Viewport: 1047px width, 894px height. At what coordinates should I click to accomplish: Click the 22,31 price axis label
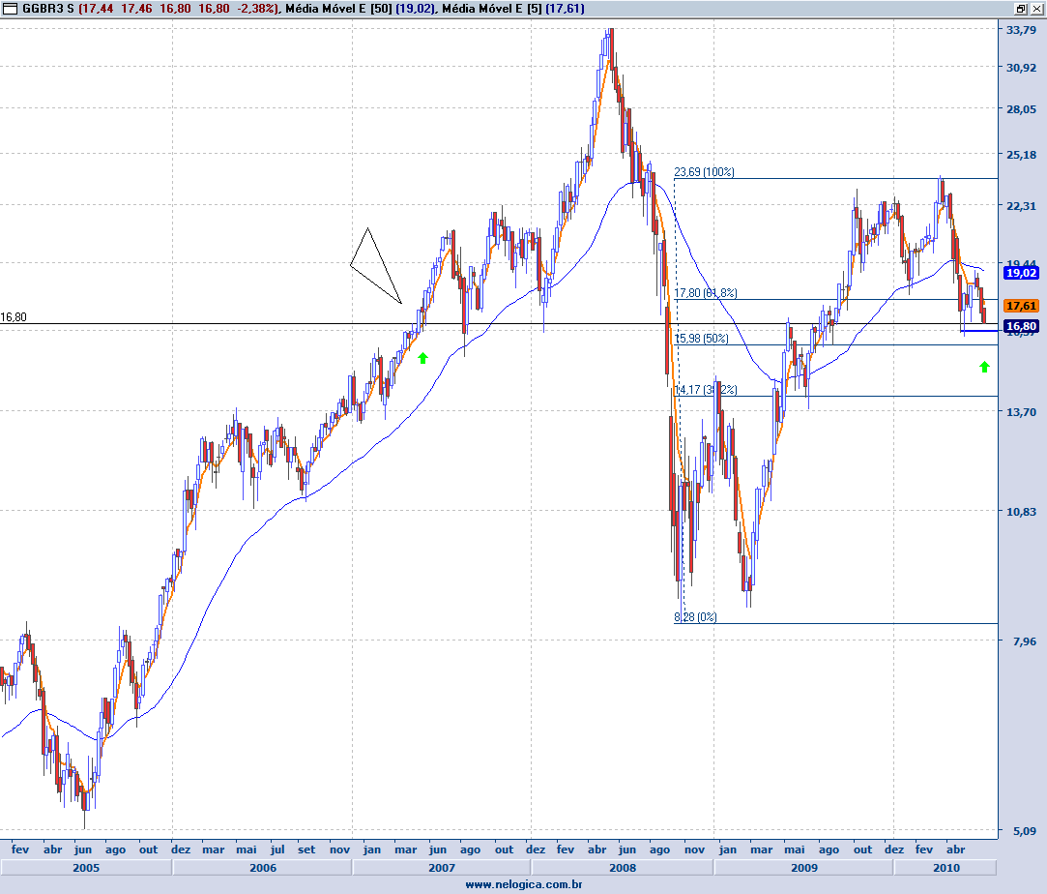1021,206
